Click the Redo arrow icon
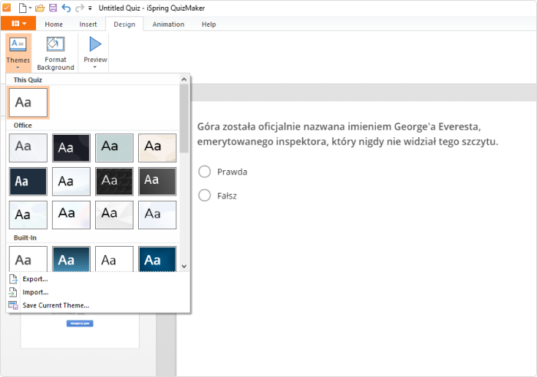 80,8
